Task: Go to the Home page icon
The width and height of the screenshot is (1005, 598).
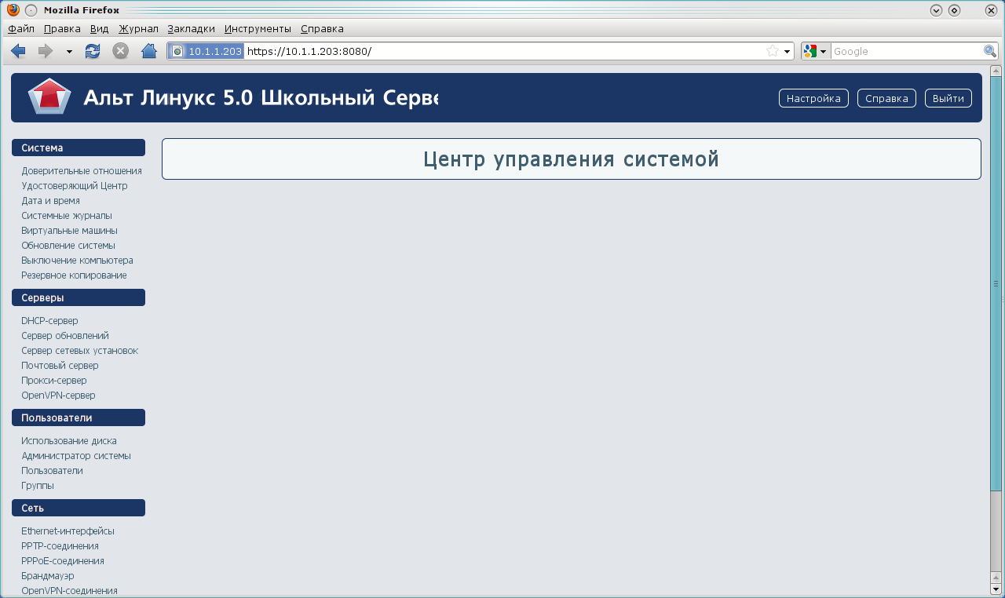Action: click(x=148, y=51)
